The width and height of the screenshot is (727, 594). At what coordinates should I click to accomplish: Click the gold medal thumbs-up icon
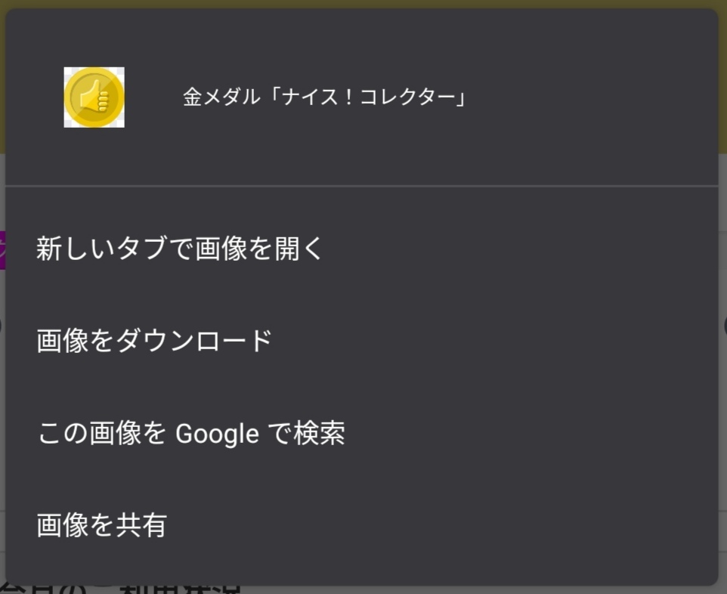coord(94,97)
